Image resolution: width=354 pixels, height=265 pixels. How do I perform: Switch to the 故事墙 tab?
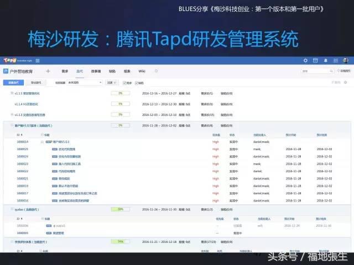[x=96, y=71]
